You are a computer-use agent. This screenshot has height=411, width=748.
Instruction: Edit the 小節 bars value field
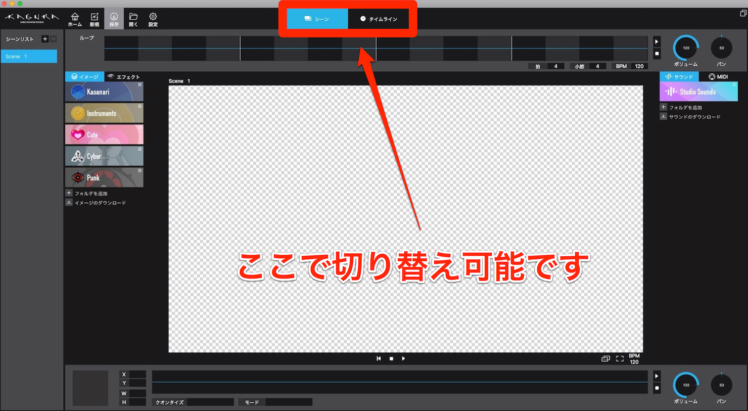pyautogui.click(x=597, y=66)
